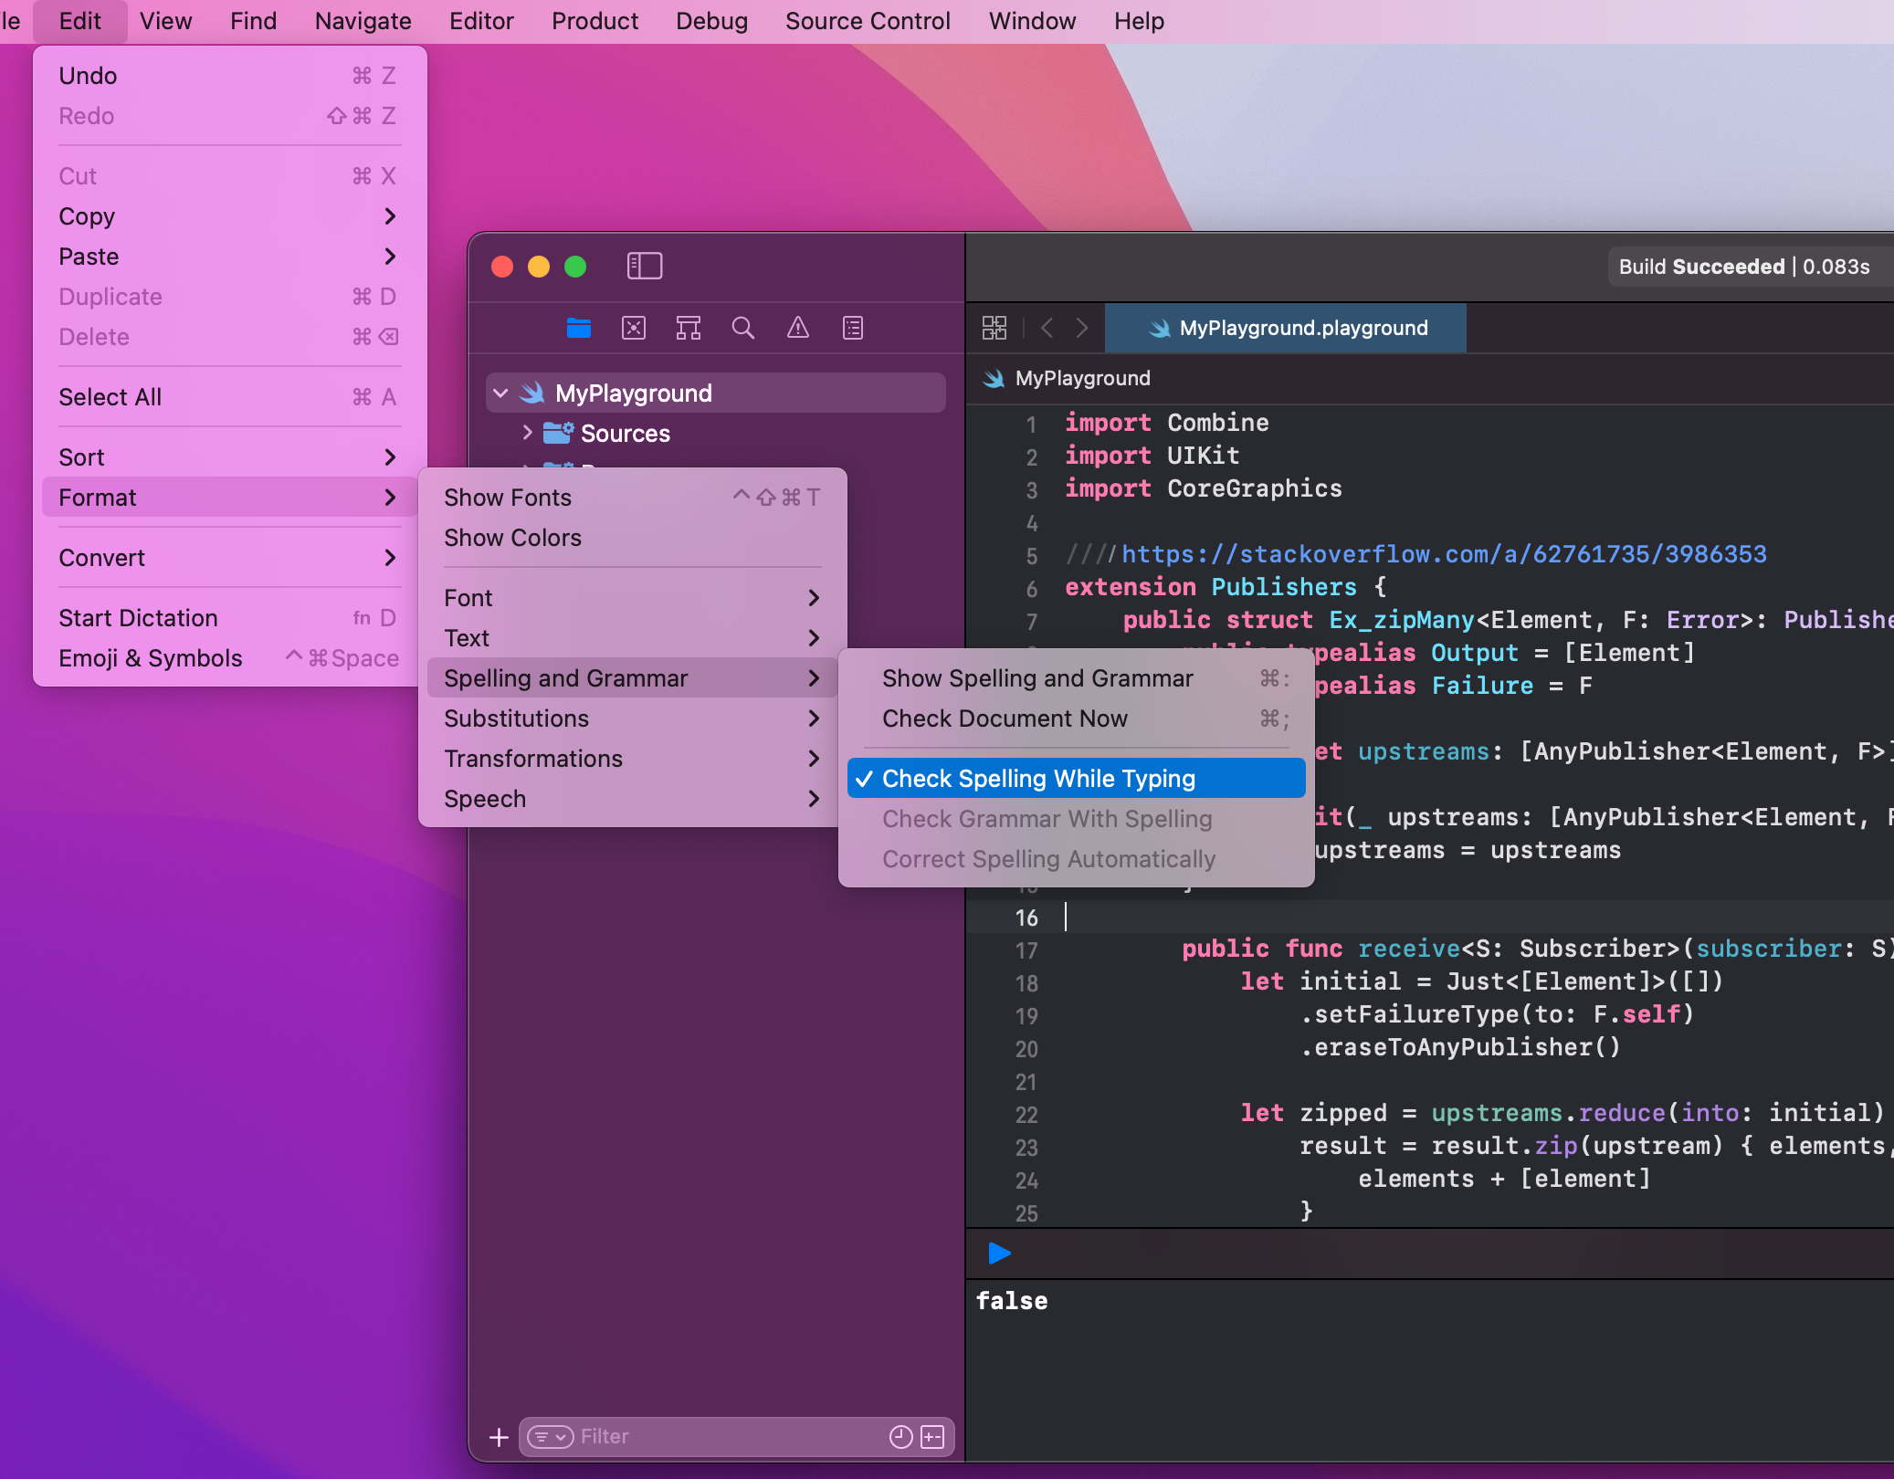Open the Paste submenu
This screenshot has height=1479, width=1894.
(x=229, y=257)
